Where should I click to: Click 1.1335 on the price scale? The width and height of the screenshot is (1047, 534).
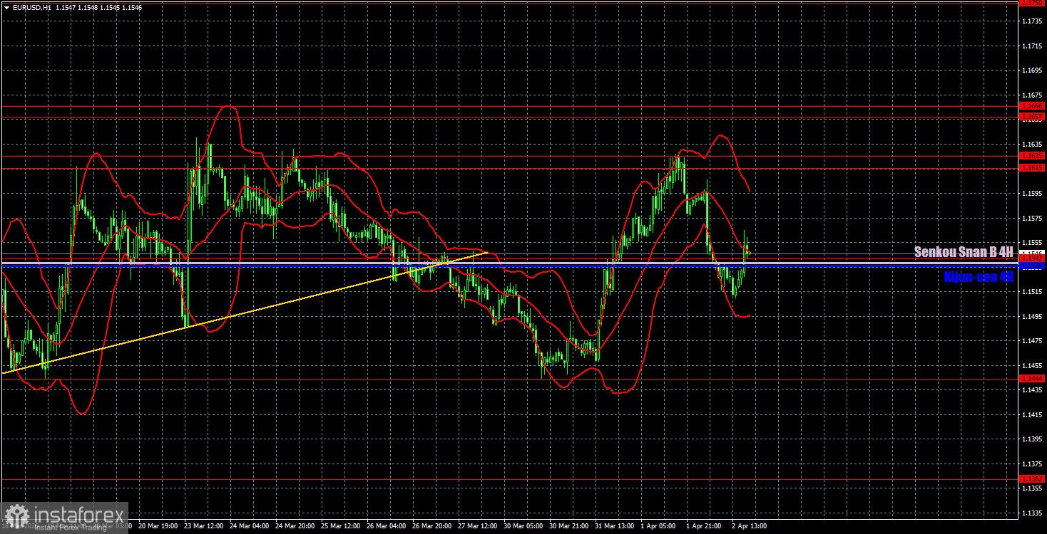(x=1032, y=513)
